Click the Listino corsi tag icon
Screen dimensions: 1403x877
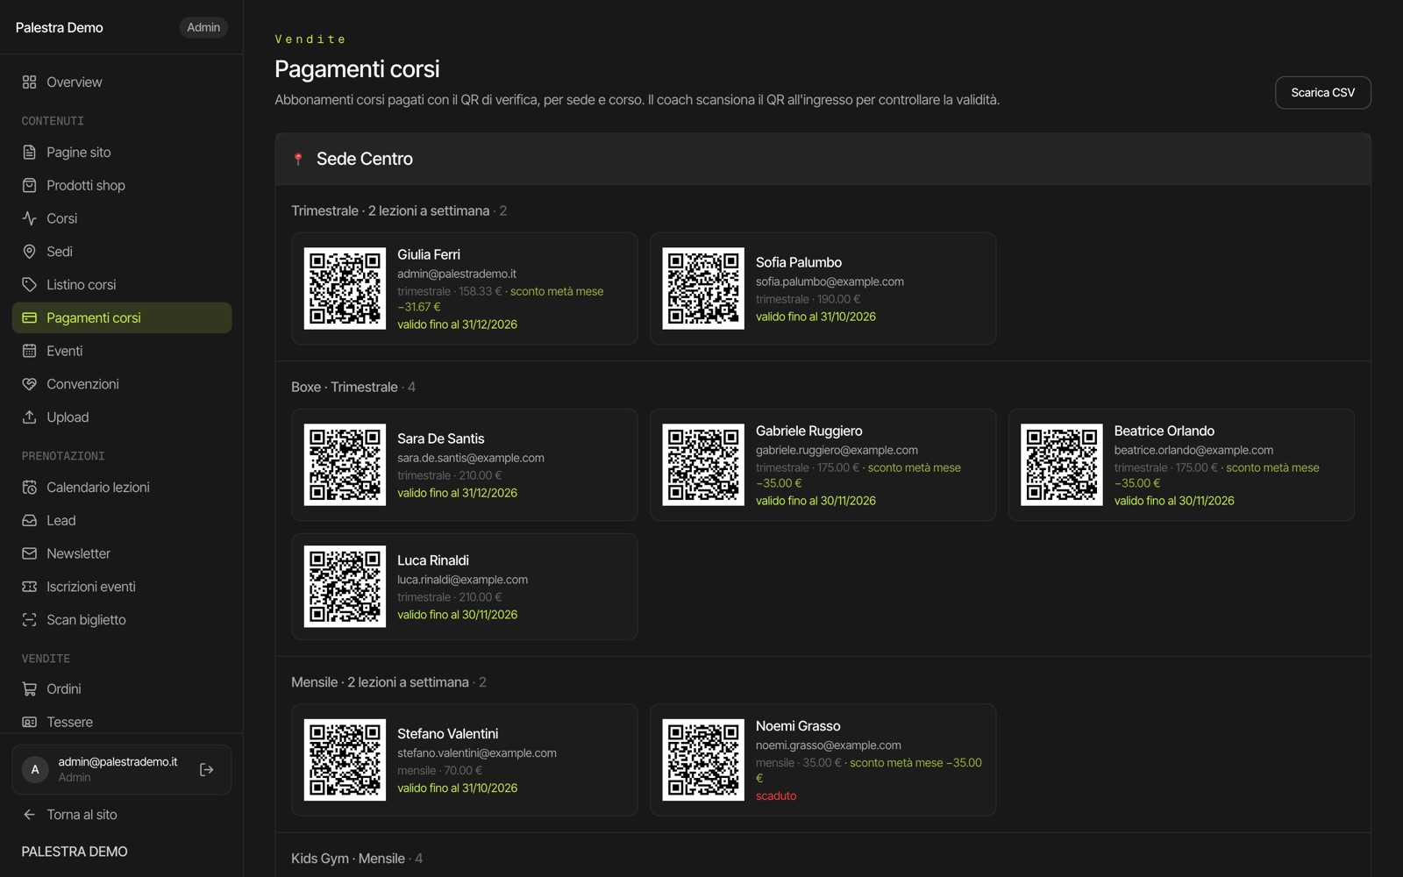pyautogui.click(x=29, y=284)
